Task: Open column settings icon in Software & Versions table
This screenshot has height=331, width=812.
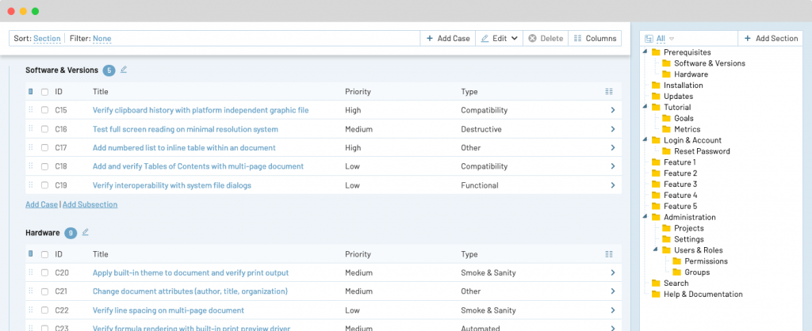Action: pyautogui.click(x=608, y=92)
